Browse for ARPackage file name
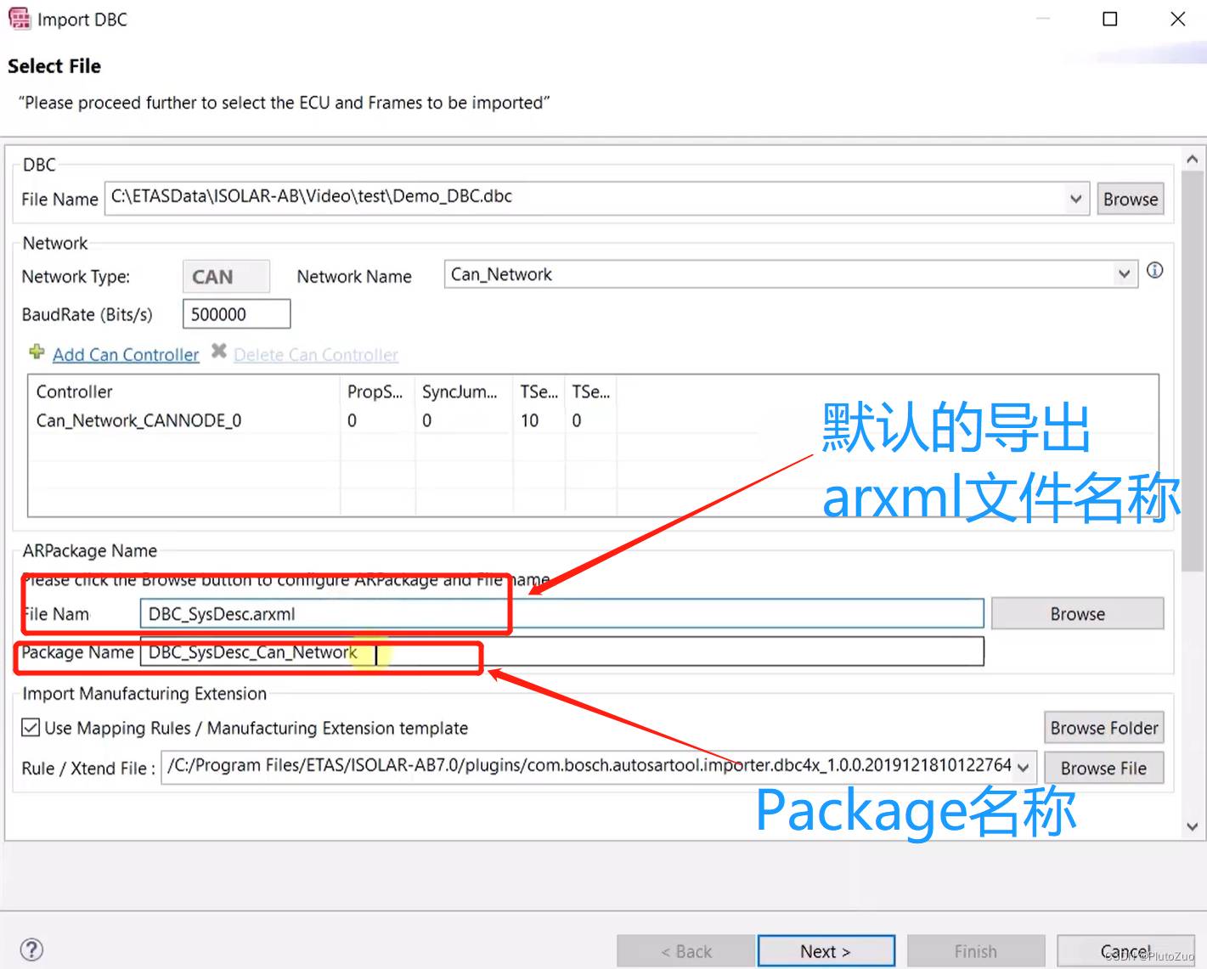Image resolution: width=1207 pixels, height=969 pixels. pos(1077,613)
